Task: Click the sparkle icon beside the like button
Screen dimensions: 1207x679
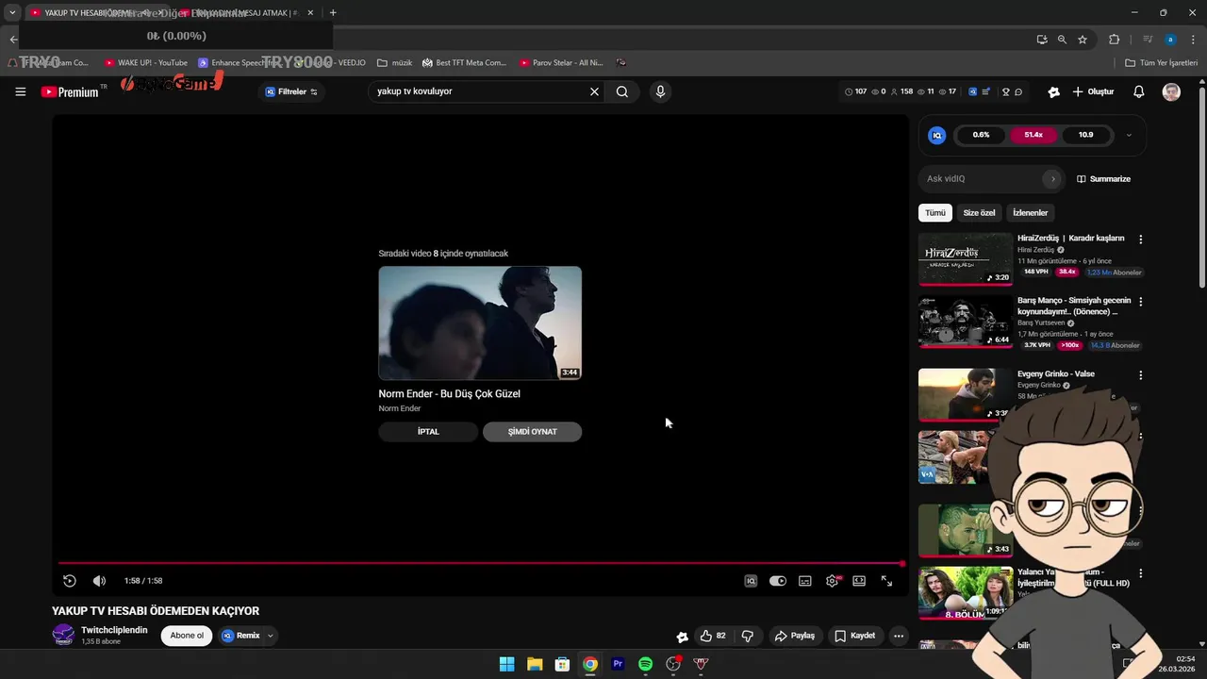Action: (x=683, y=637)
